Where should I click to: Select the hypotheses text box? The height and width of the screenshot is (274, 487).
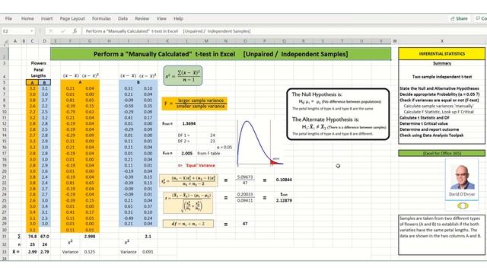(338, 114)
